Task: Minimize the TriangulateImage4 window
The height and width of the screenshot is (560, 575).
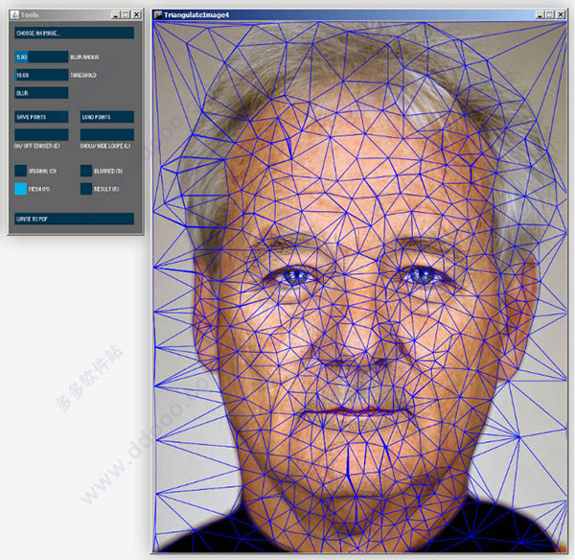Action: pyautogui.click(x=540, y=14)
